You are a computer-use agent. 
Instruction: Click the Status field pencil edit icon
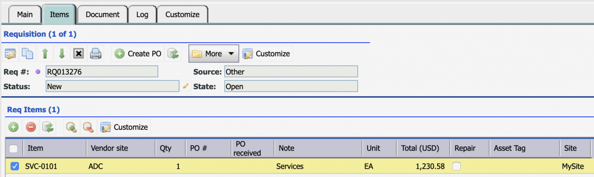pos(186,85)
